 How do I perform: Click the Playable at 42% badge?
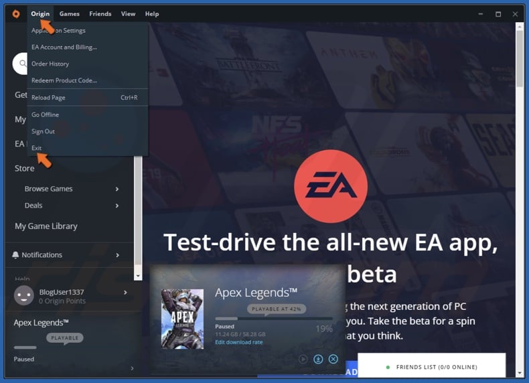[x=277, y=309]
